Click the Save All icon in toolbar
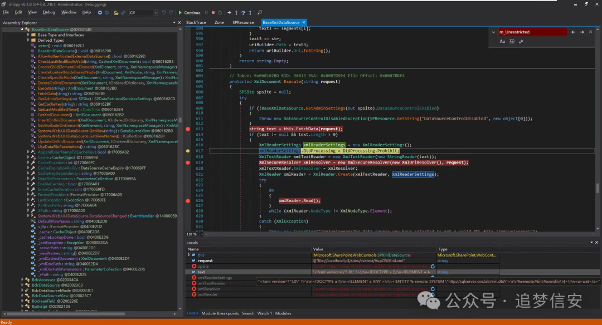The height and width of the screenshot is (325, 602). 123,13
